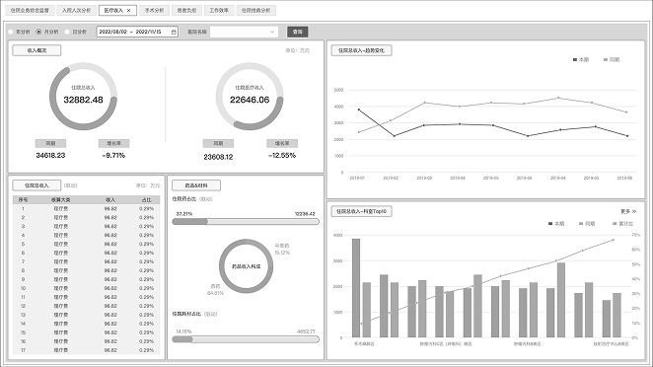Click the 药品&材料 panel button
Screen dimensions: 653x367
point(196,185)
